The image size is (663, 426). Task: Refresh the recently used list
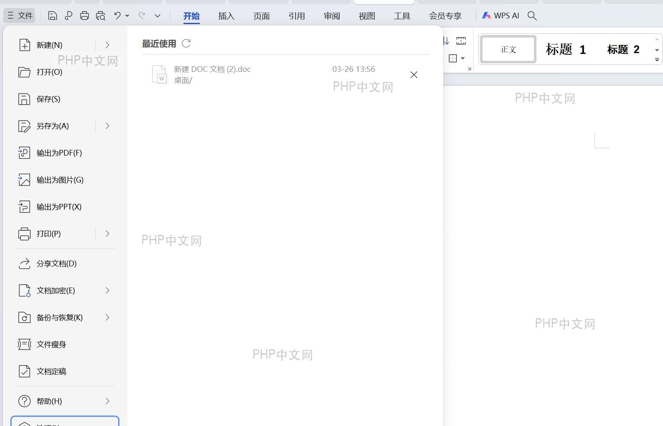tap(186, 43)
